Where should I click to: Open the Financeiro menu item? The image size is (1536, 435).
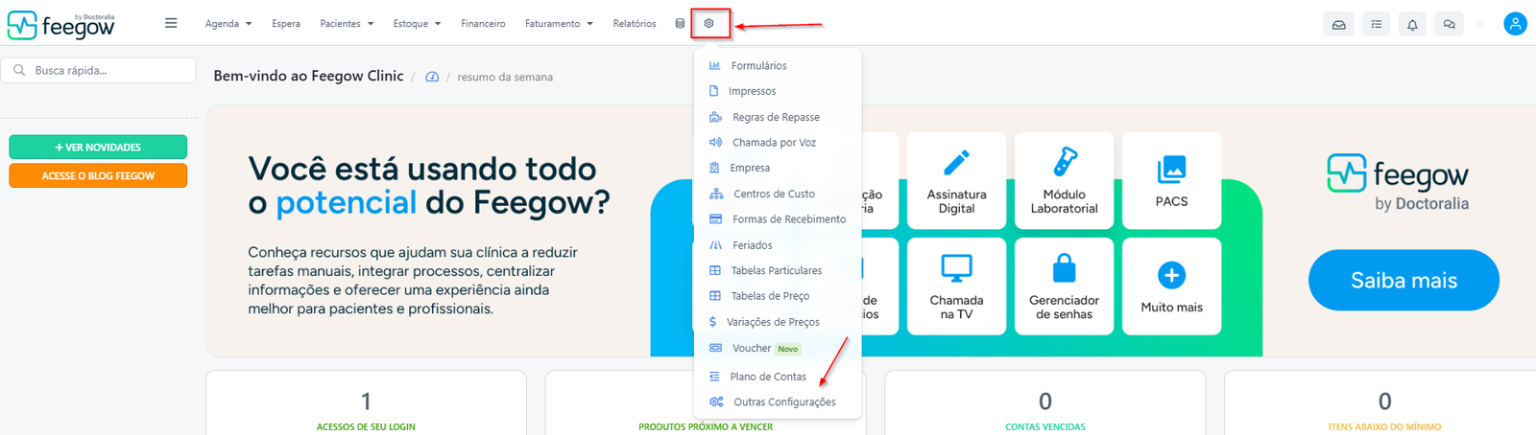tap(483, 23)
